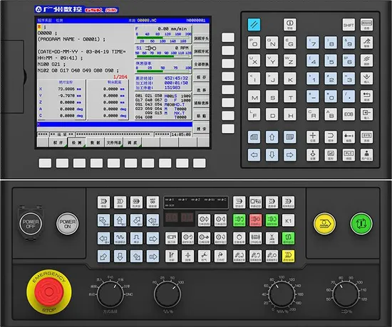Click the rotary knob scaled up to 200
The height and width of the screenshot is (327, 392).
tap(282, 294)
